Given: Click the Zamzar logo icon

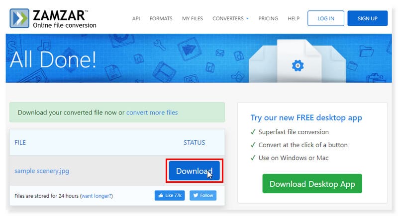Looking at the screenshot, I should tap(19, 18).
